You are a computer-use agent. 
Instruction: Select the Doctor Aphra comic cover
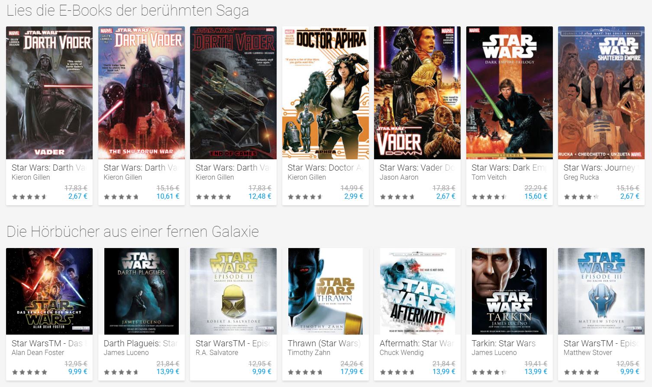326,93
